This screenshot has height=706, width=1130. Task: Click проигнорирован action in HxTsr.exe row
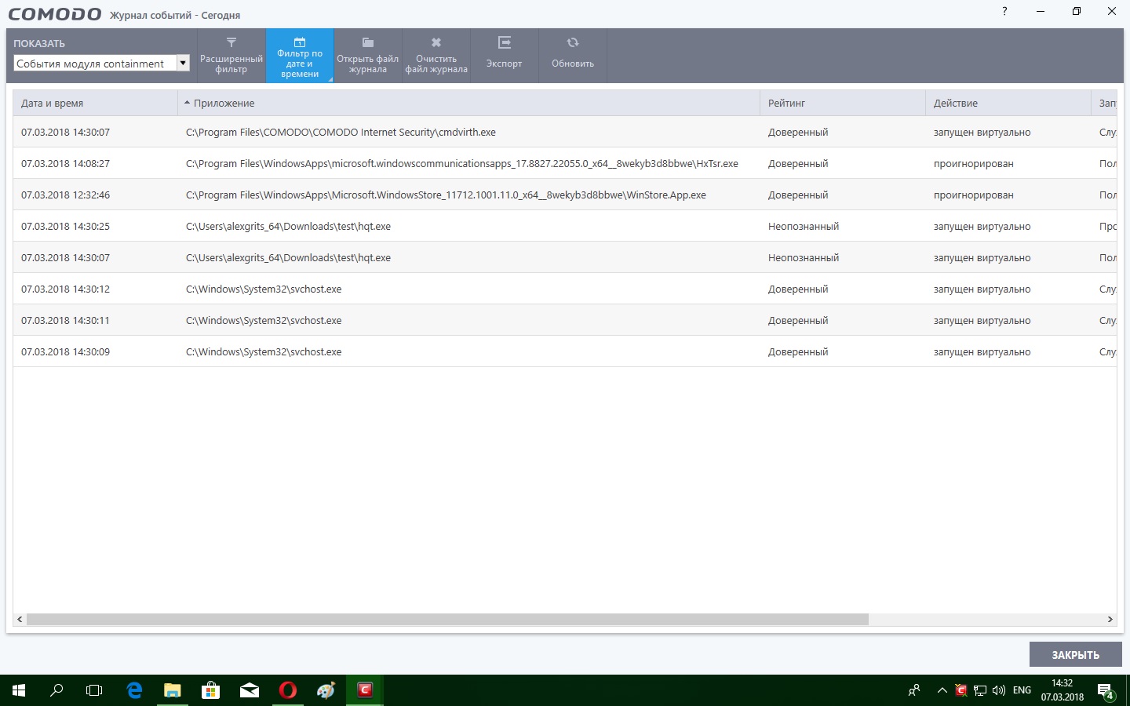974,164
